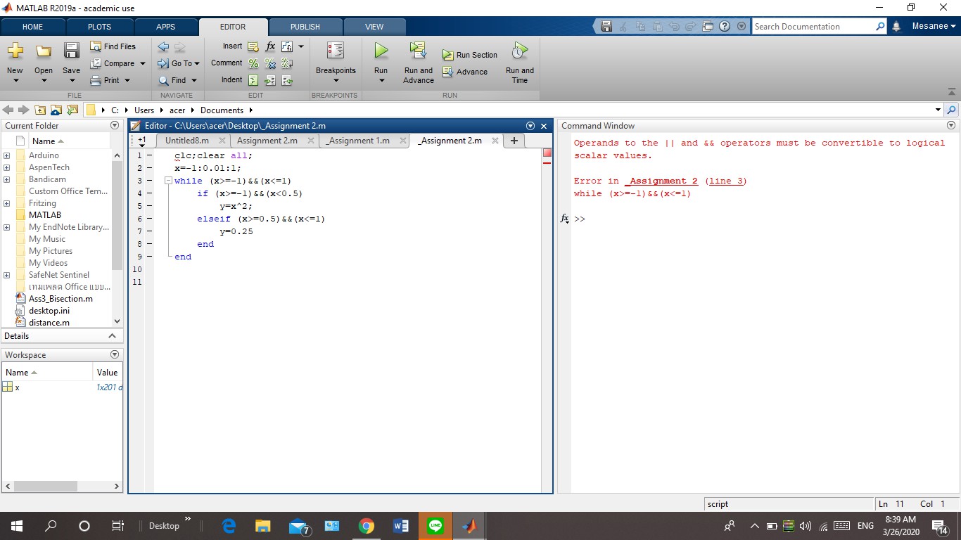Switch to the HOME ribbon tab
The width and height of the screenshot is (961, 540).
pyautogui.click(x=32, y=27)
